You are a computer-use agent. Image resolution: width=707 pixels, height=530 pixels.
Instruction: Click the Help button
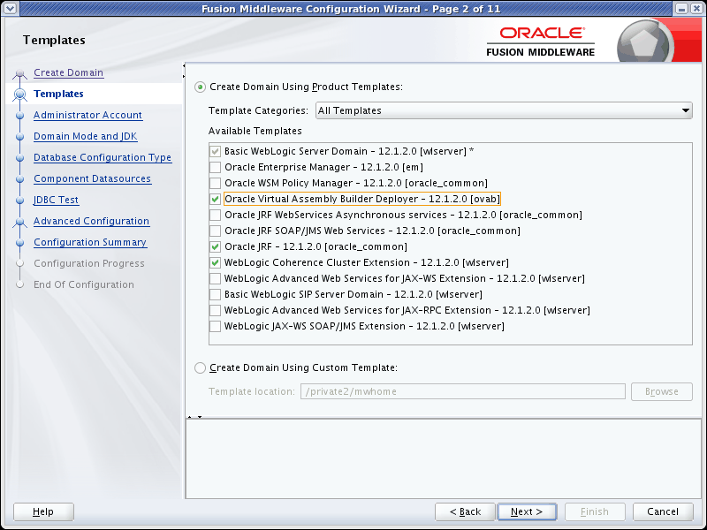[x=43, y=511]
